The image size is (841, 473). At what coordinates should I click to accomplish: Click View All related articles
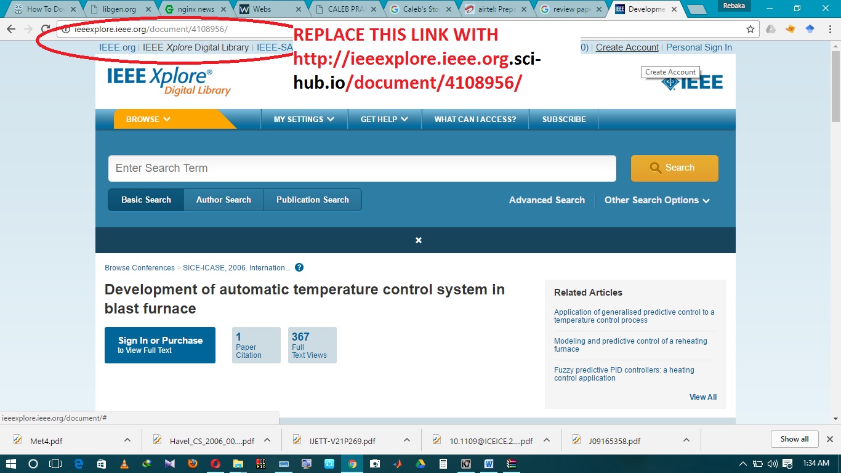[703, 397]
